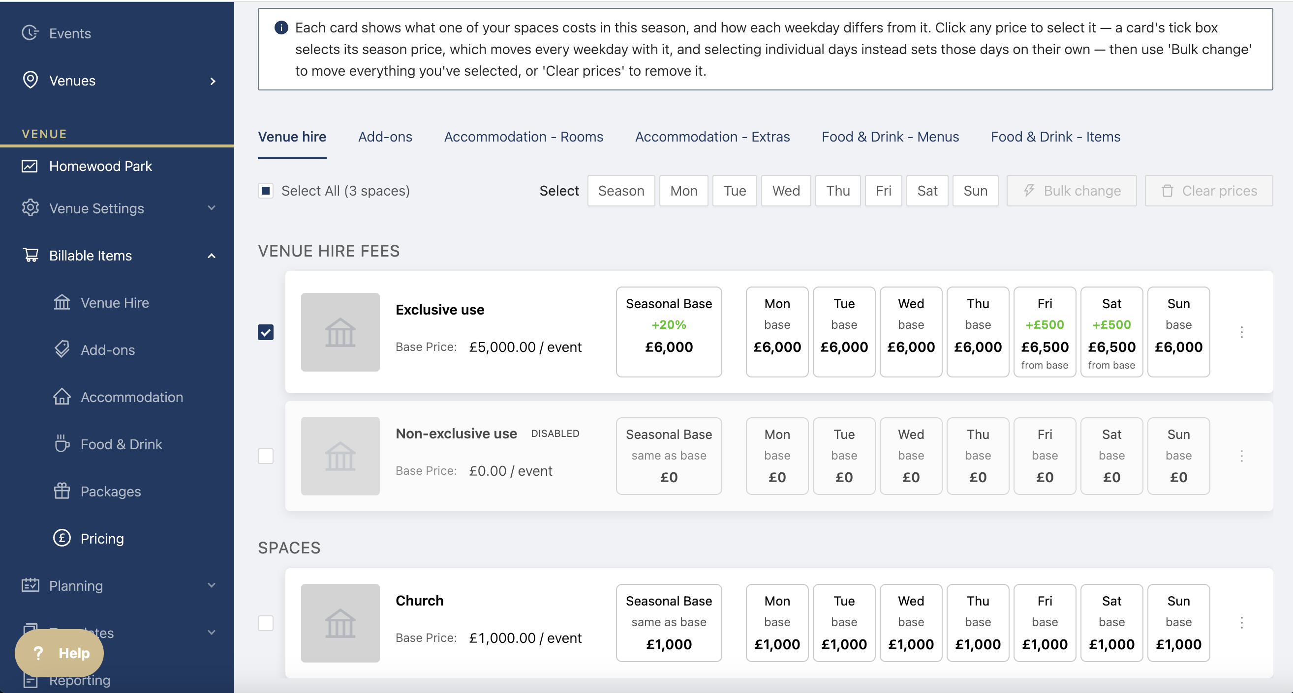This screenshot has width=1293, height=693.
Task: Switch to the Add-ons tab
Action: (385, 137)
